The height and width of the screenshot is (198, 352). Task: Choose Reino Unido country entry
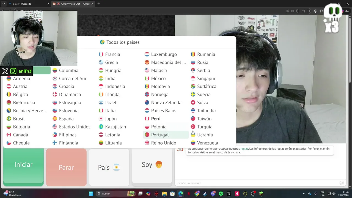tap(160, 143)
